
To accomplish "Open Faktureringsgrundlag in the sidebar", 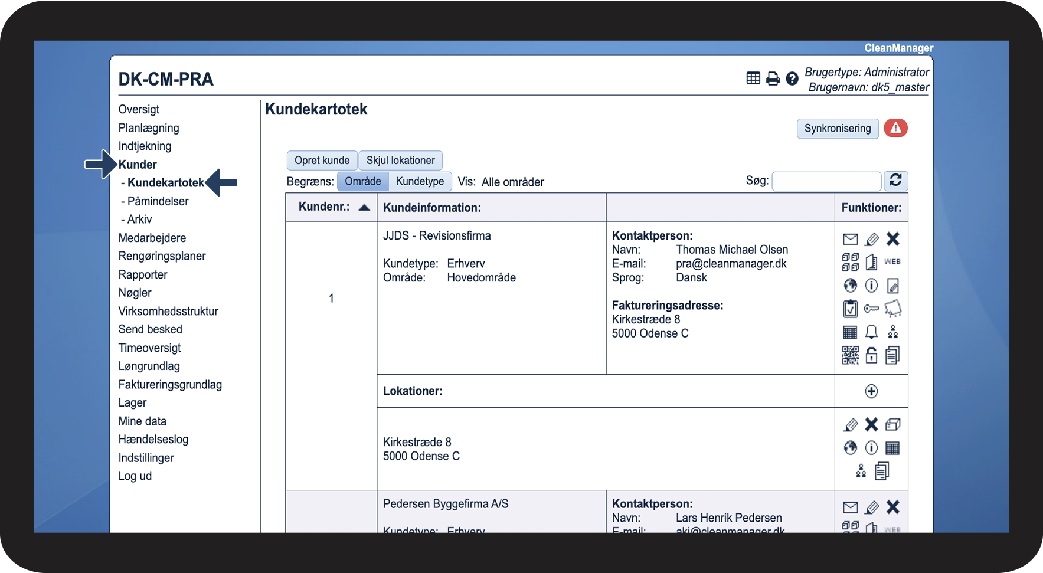I will click(170, 385).
